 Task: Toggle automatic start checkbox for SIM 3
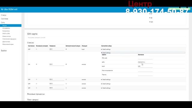[x=66, y=79]
